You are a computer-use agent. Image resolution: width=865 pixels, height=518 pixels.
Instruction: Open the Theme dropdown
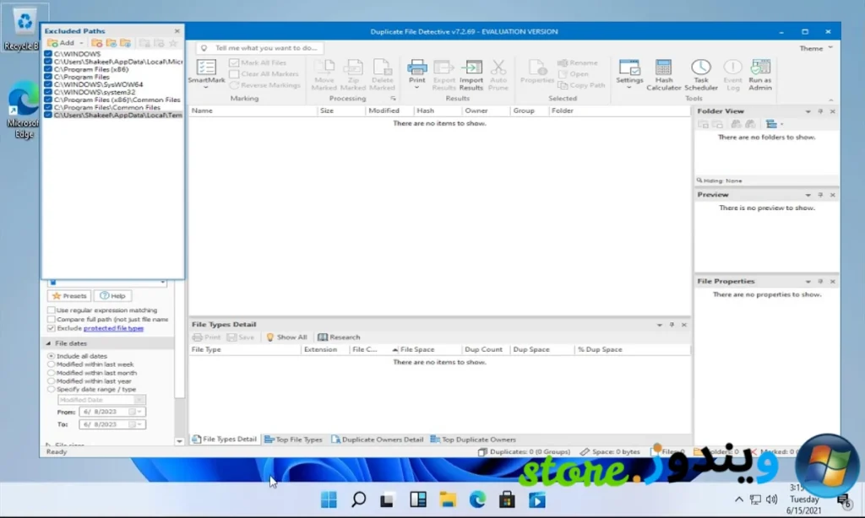[x=815, y=48]
